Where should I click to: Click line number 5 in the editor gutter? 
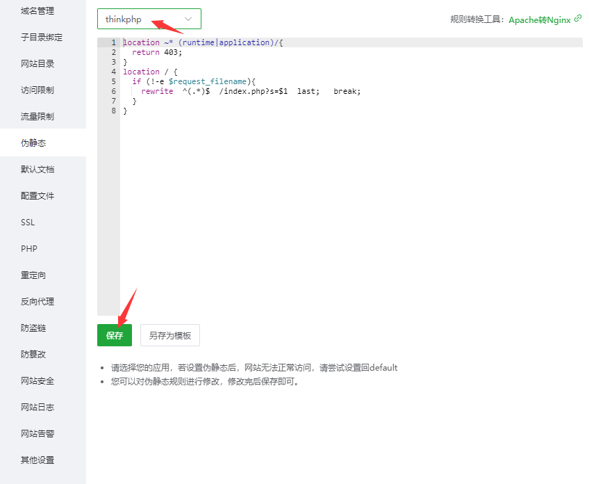pyautogui.click(x=113, y=81)
